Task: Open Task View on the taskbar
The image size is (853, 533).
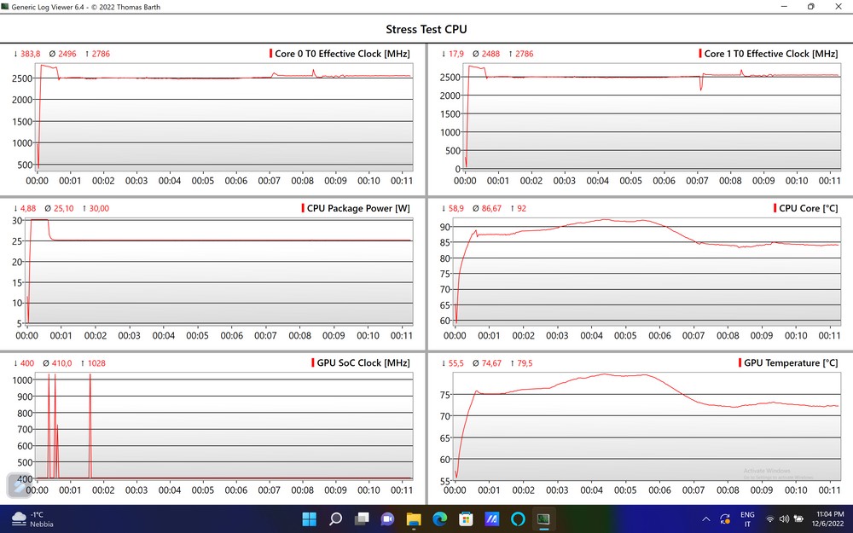Action: [x=361, y=519]
